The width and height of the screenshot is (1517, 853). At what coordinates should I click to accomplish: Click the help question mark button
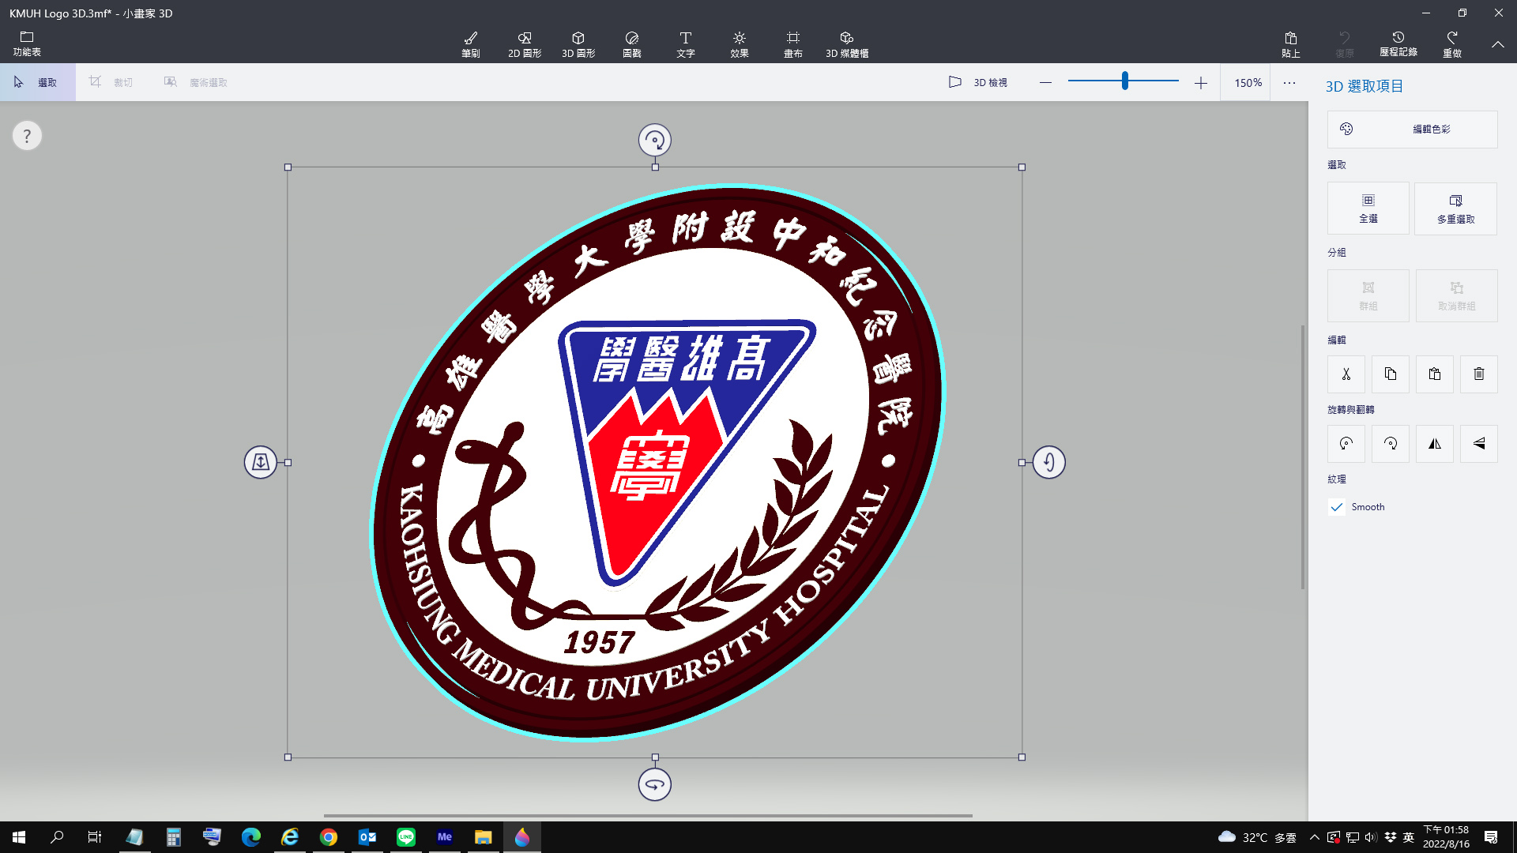(27, 136)
